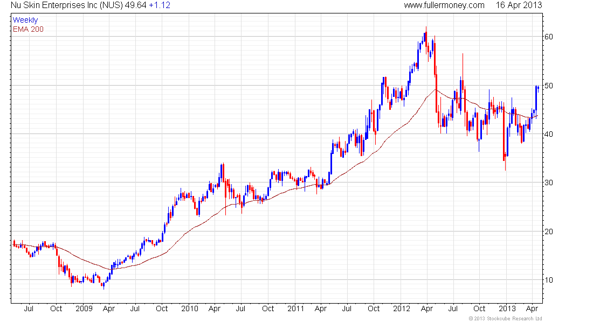Select the EMA 200 legend label
This screenshot has width=593, height=323.
click(28, 30)
